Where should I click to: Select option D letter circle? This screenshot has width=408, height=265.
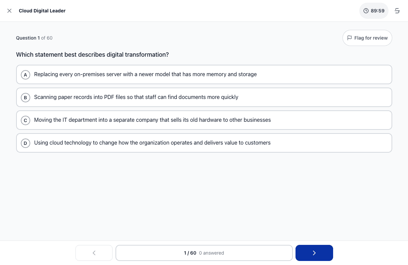26,143
